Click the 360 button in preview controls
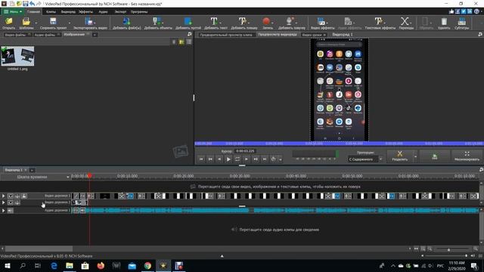 click(435, 156)
